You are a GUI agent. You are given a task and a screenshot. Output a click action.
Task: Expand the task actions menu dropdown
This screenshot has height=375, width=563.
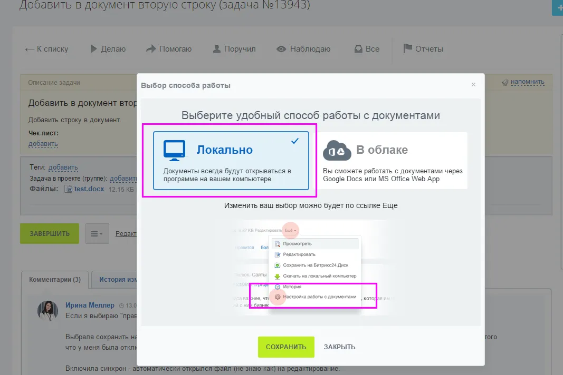97,234
